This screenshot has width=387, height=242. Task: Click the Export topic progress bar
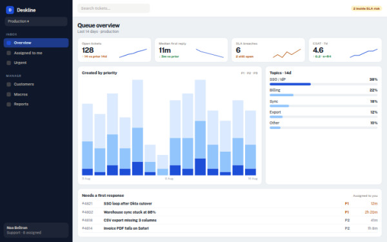324,117
